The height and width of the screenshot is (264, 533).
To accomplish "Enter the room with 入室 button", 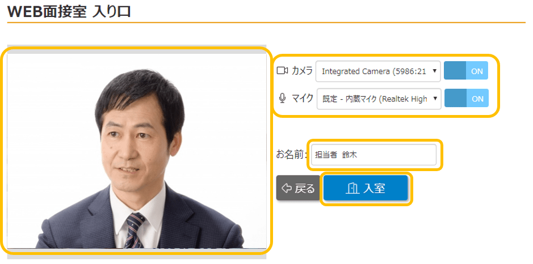I will pos(366,188).
